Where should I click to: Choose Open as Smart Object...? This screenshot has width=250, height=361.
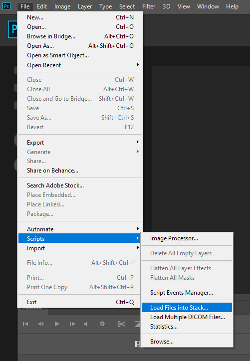80,55
